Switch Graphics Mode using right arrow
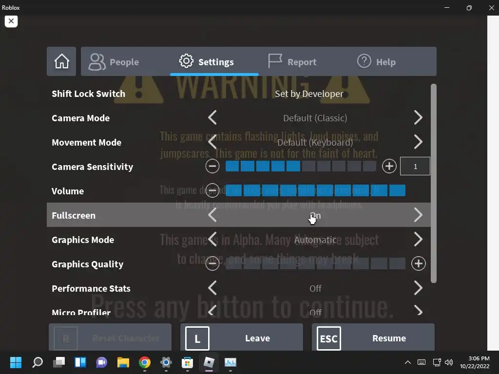 pos(418,239)
